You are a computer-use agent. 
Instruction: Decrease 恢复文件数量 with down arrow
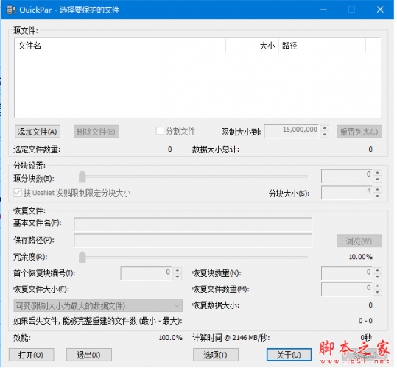[x=378, y=293]
